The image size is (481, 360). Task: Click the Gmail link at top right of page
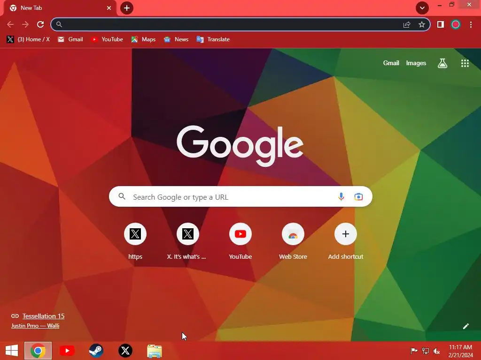pyautogui.click(x=391, y=63)
